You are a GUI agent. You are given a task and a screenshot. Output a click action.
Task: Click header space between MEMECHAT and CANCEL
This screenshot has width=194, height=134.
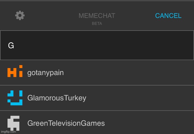click(135, 16)
